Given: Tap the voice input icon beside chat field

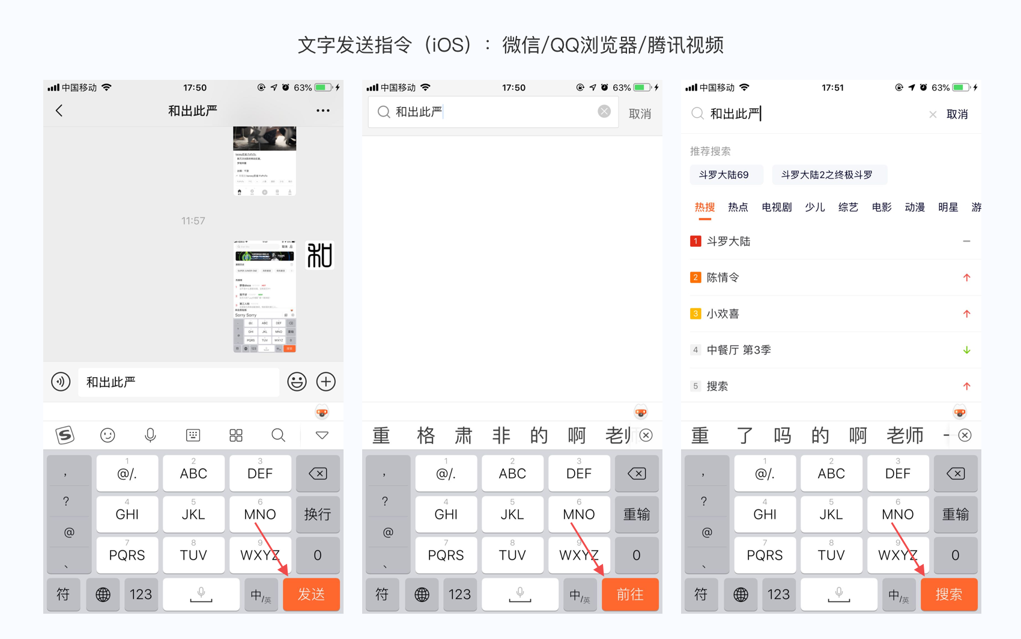Looking at the screenshot, I should [61, 381].
